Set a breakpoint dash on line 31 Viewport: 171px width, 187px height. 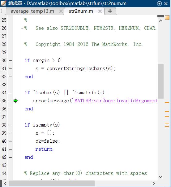10,69
